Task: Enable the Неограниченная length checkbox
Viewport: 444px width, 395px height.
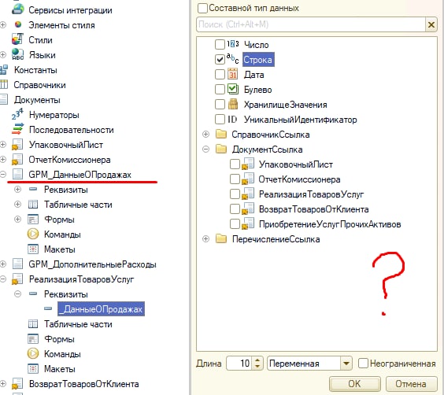Action: pos(363,363)
